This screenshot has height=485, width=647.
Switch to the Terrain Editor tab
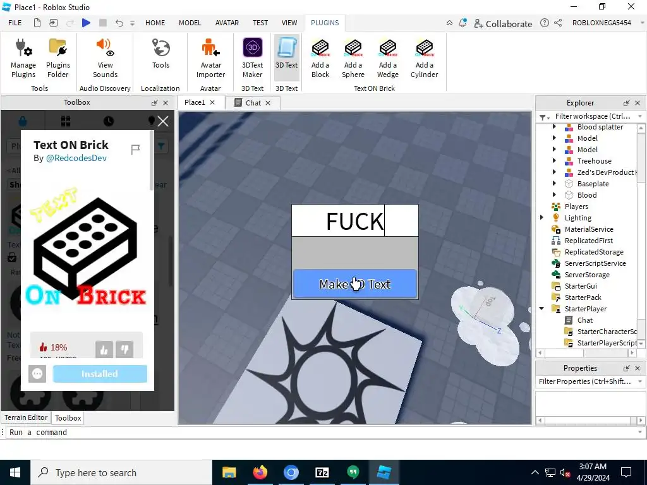pos(26,417)
